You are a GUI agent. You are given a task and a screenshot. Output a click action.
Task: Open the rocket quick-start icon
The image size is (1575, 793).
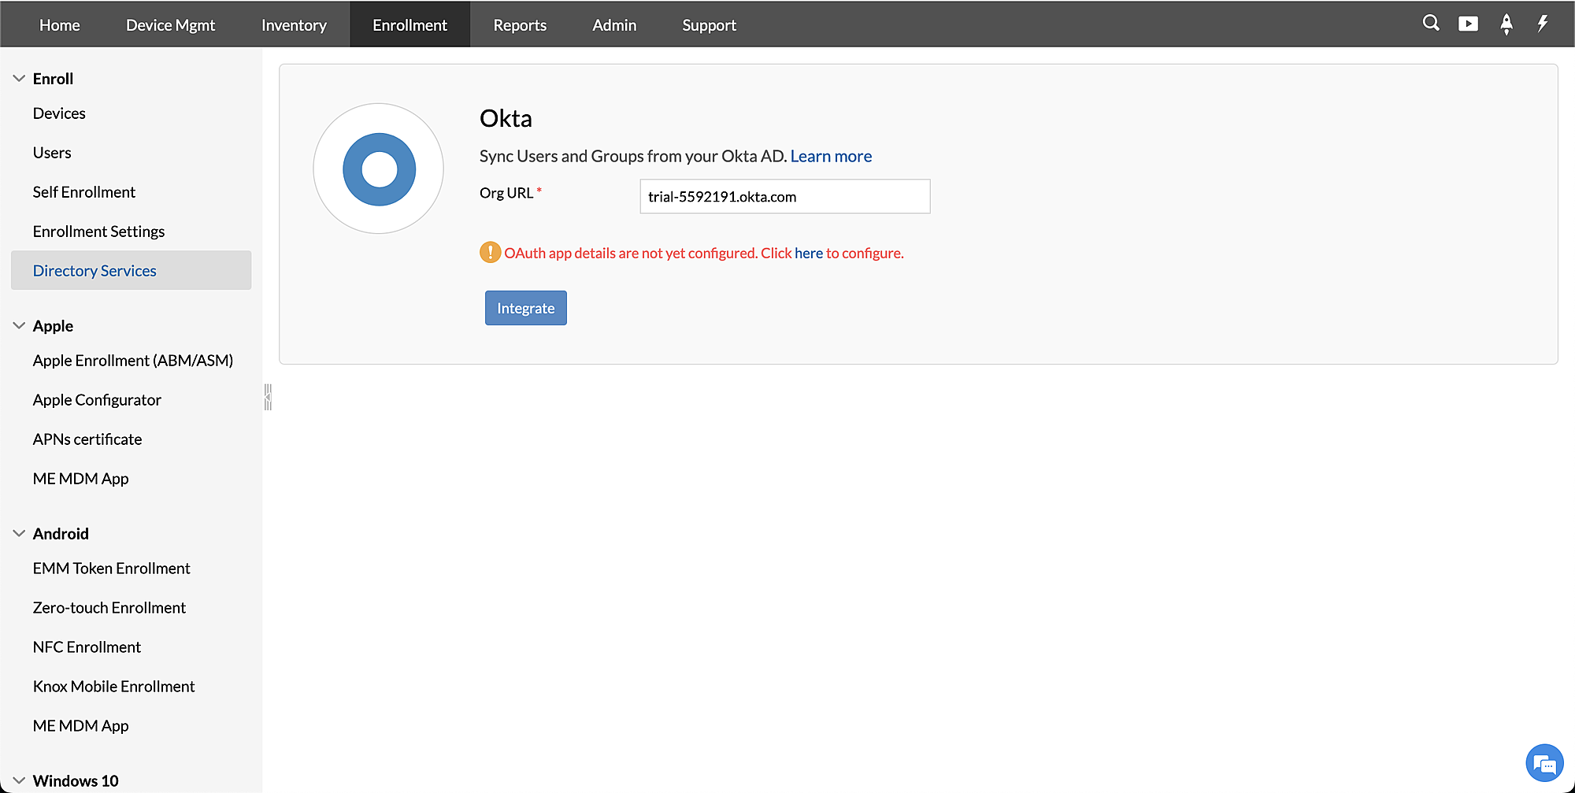[x=1506, y=24]
